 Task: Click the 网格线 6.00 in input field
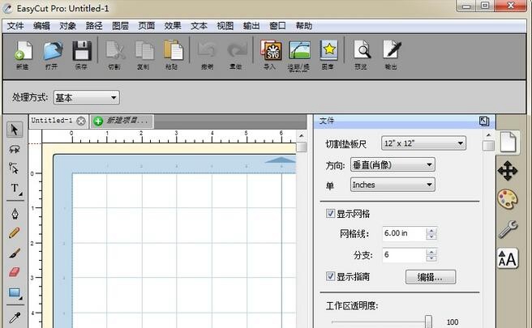[x=405, y=233]
